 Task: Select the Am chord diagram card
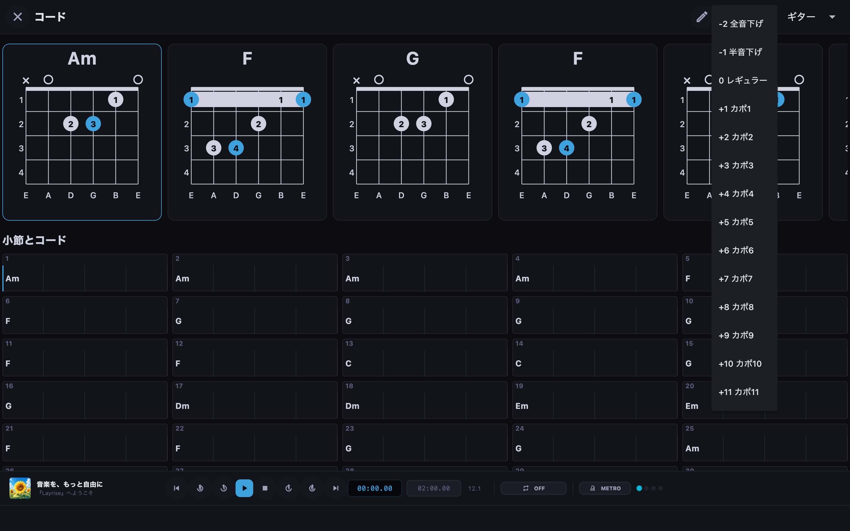pos(82,132)
